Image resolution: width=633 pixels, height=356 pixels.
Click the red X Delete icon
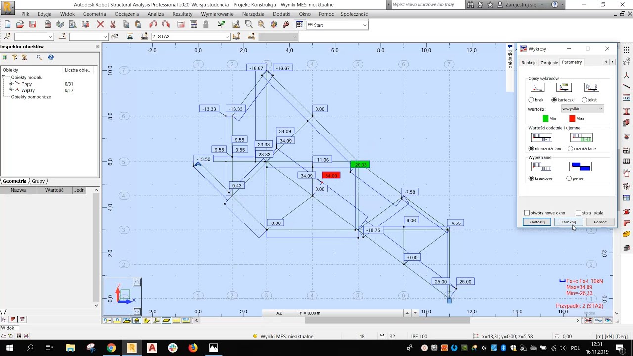100,24
